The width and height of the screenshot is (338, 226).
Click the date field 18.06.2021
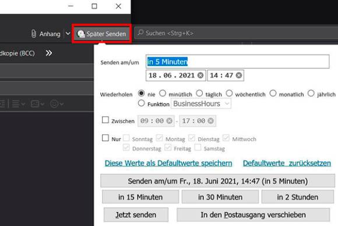(x=175, y=75)
